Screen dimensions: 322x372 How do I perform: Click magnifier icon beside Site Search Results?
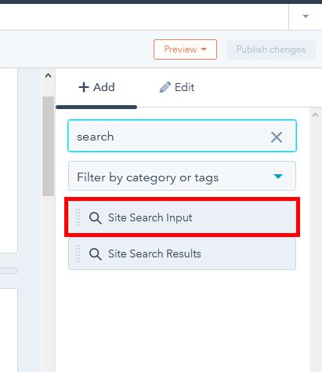click(95, 253)
